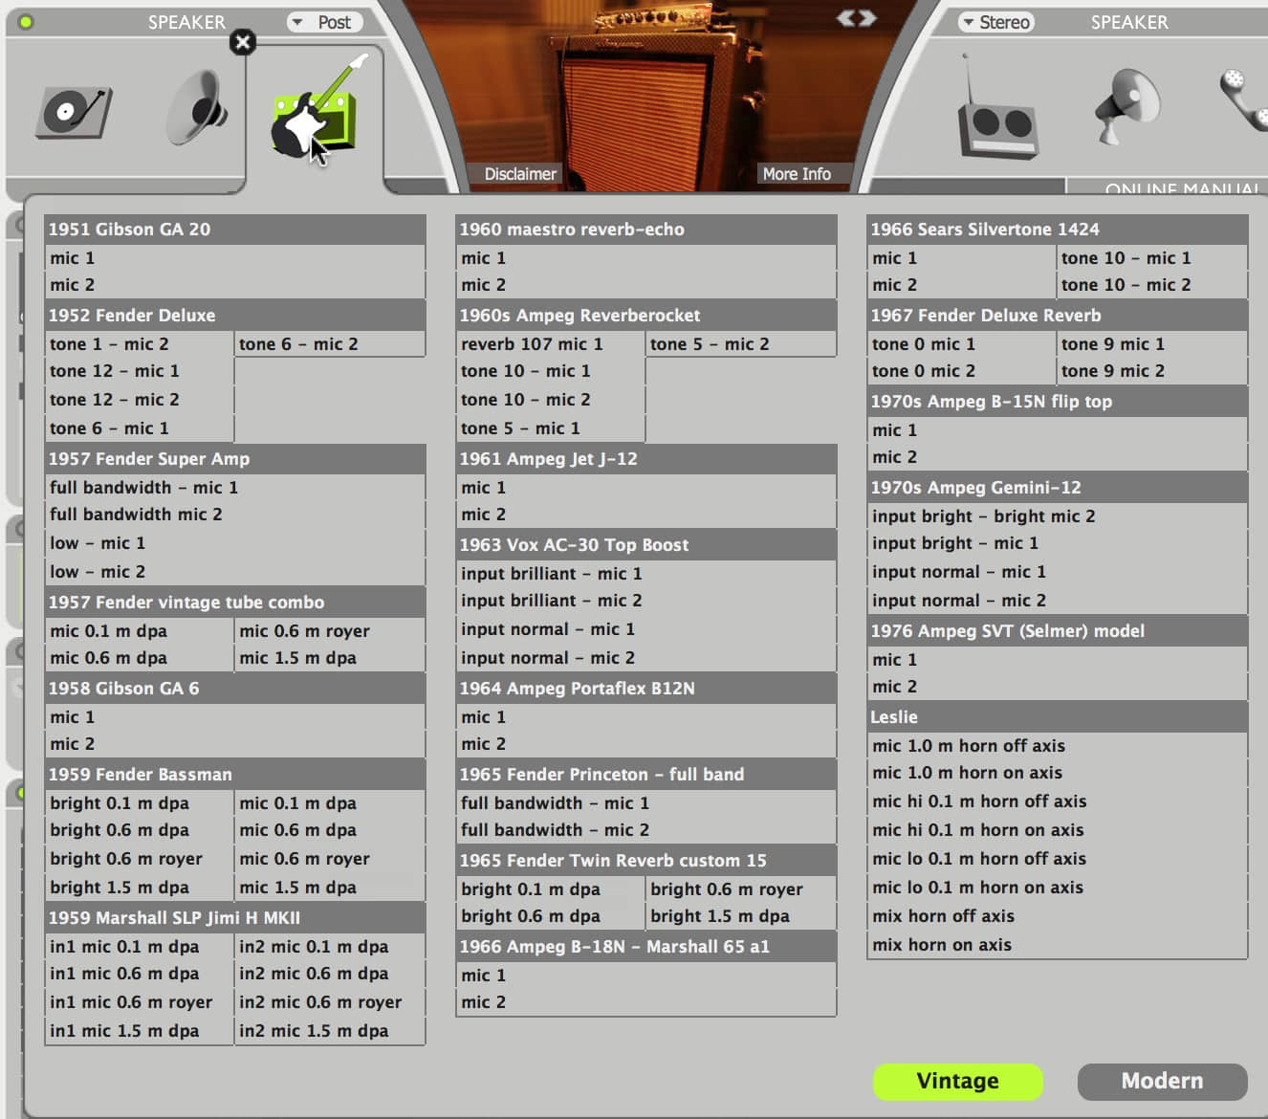The height and width of the screenshot is (1119, 1268).
Task: Choose tone 5 - mic 2 under Ampeg Reverberocket
Action: click(x=740, y=344)
